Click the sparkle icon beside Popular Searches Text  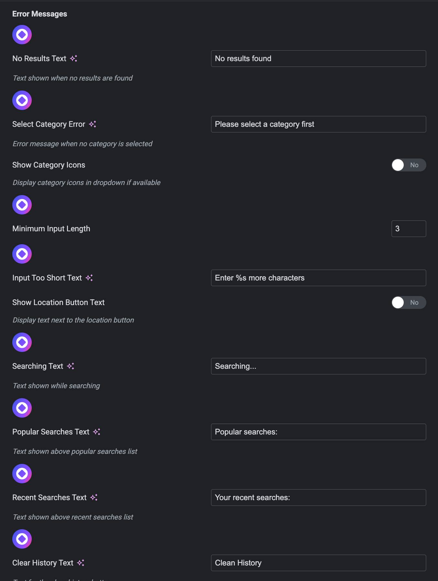pyautogui.click(x=97, y=432)
